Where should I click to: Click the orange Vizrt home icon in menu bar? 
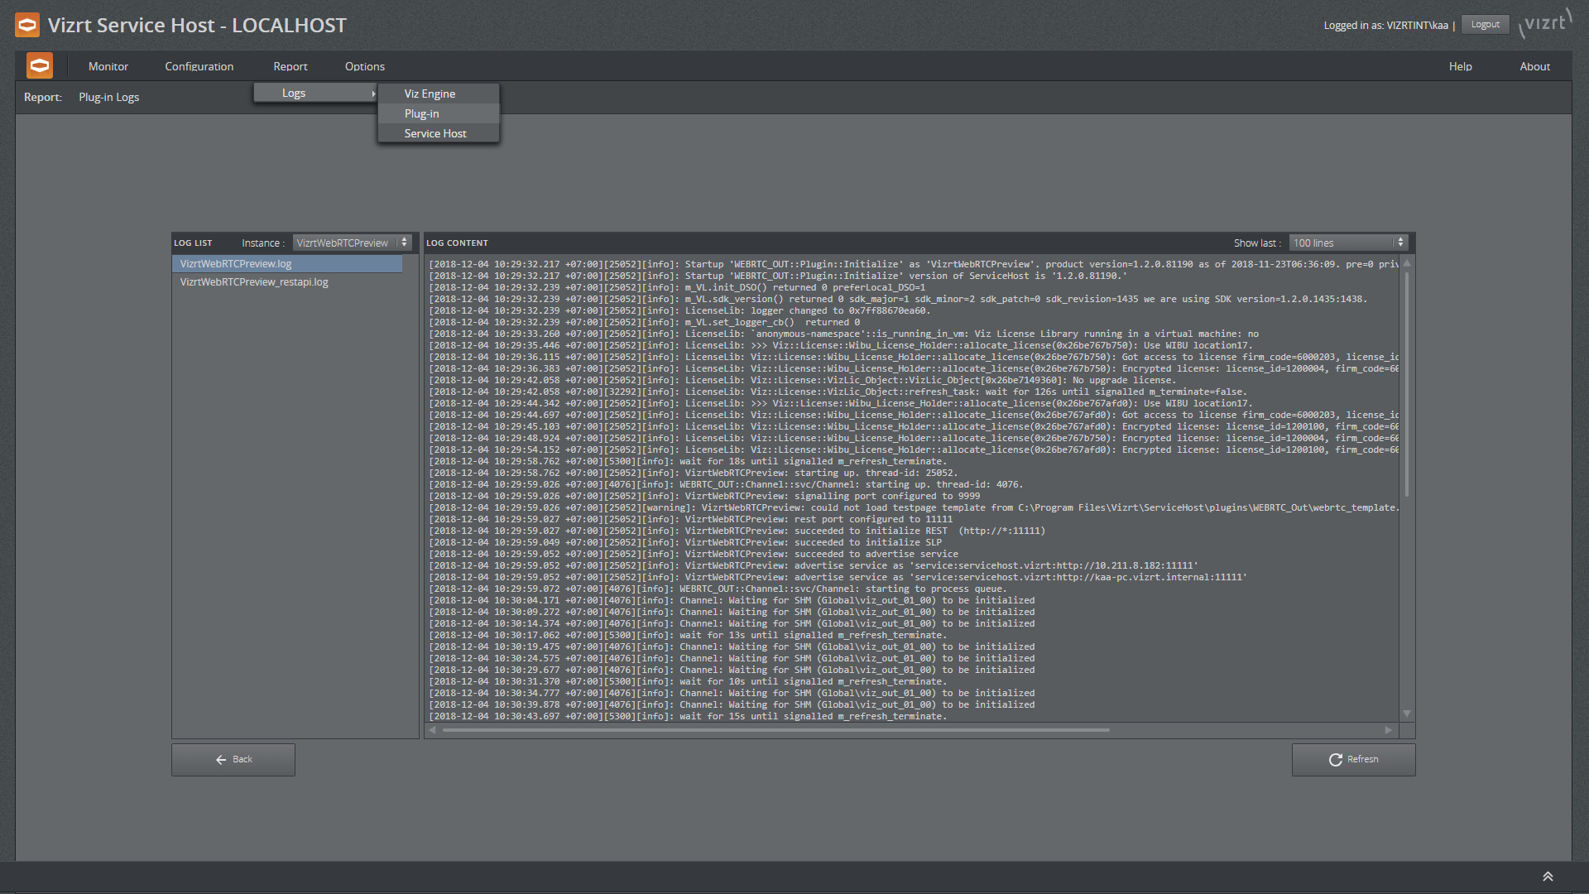tap(40, 66)
